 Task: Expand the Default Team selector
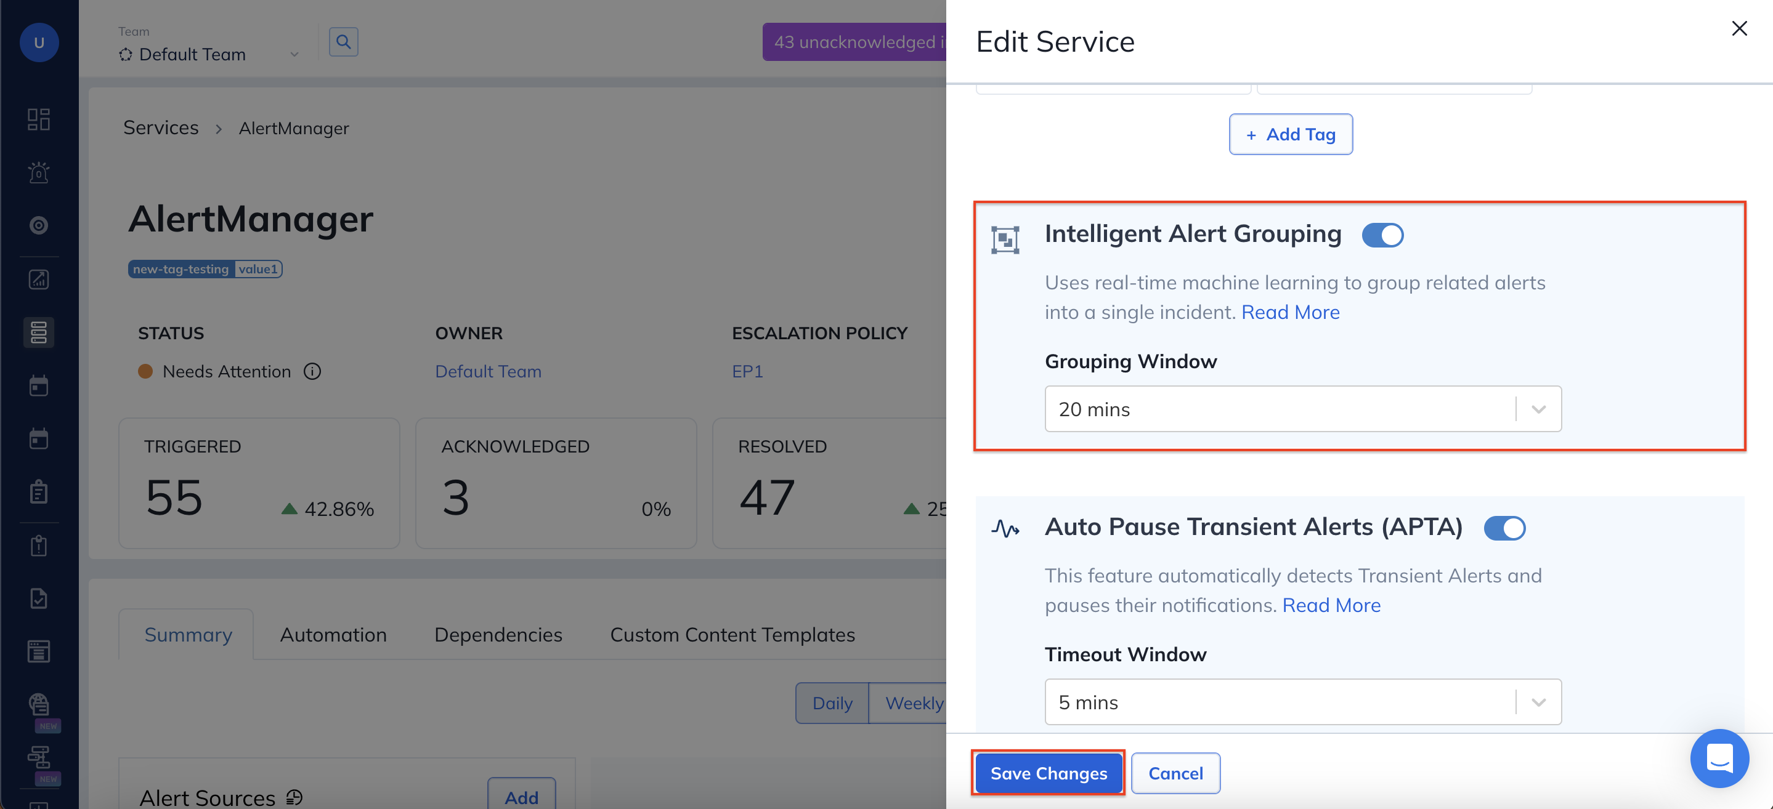206,54
